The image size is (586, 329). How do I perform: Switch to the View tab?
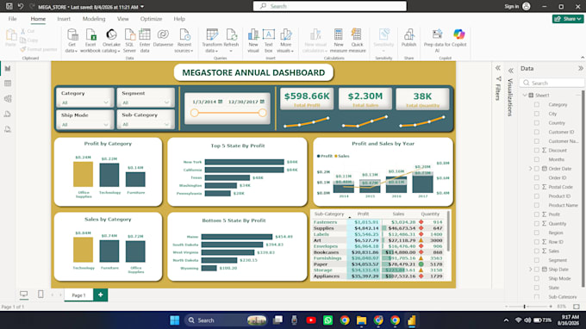(123, 19)
